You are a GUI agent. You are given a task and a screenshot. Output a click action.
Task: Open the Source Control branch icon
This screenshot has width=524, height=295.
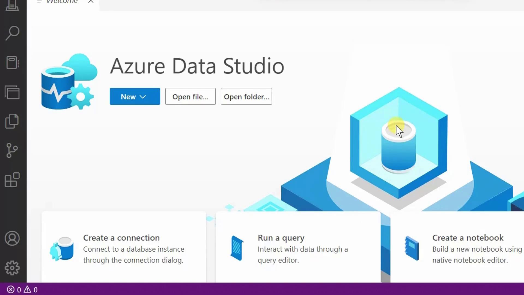12,151
